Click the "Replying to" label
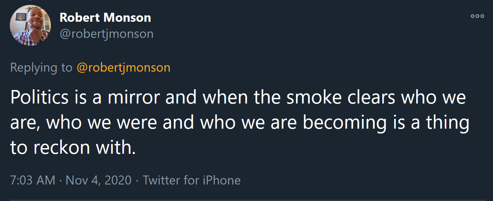The width and height of the screenshot is (493, 201). (x=41, y=67)
